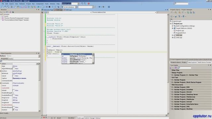
Task: Expand the Constraints property
Action: (x=1, y=83)
